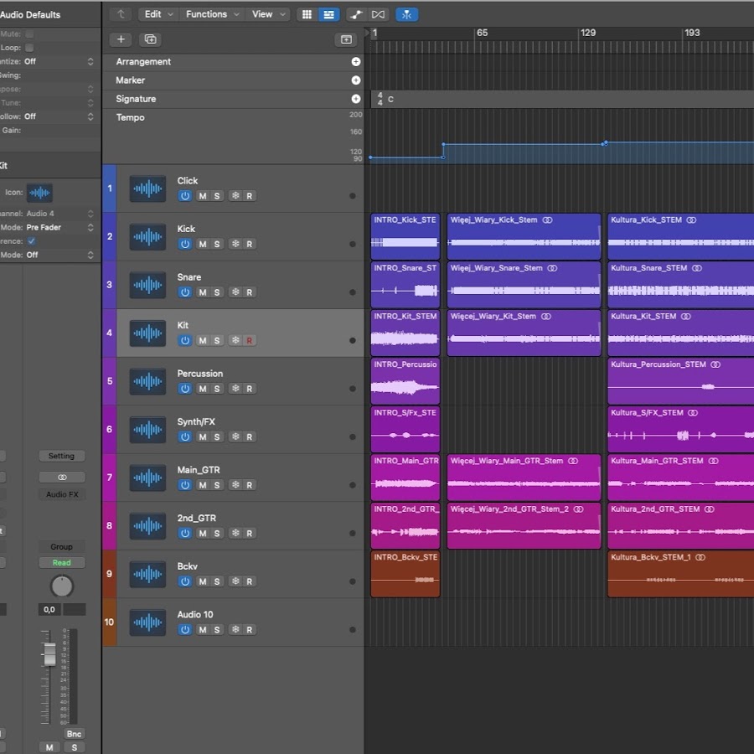Toggle the checked reference checkbox in inspector
This screenshot has height=754, width=754.
31,241
